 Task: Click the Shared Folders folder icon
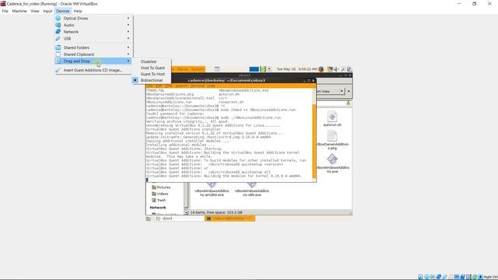click(x=58, y=47)
